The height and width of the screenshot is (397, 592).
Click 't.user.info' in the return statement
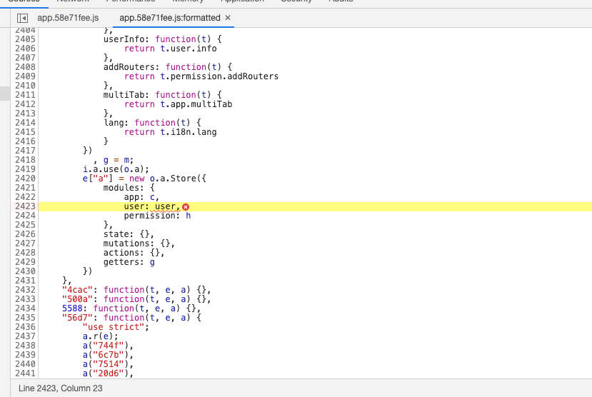tap(189, 49)
